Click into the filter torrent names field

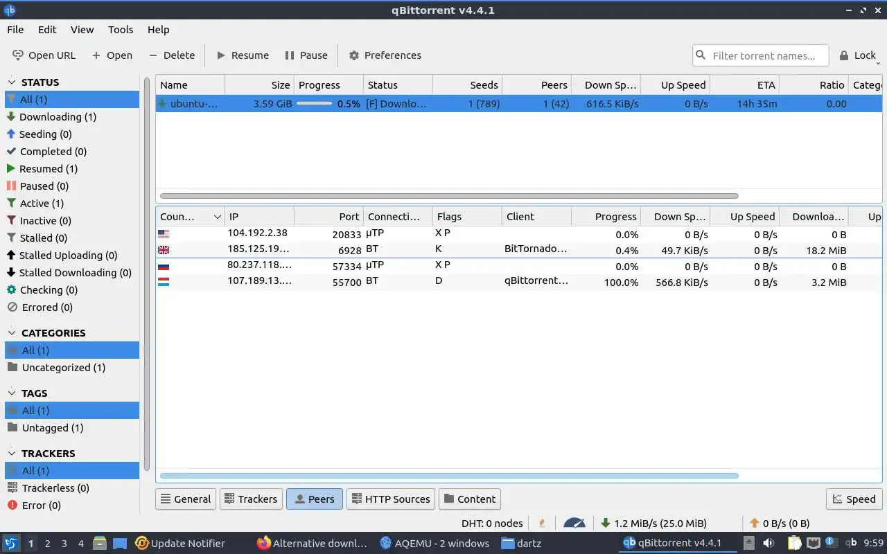click(759, 55)
